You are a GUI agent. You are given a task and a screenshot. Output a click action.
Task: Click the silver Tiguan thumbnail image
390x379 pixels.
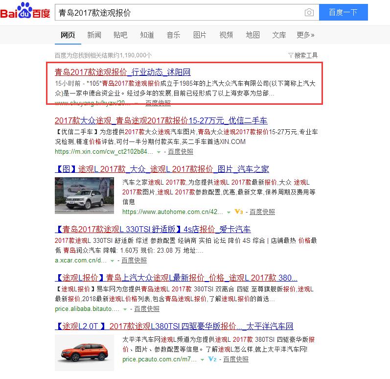point(84,195)
